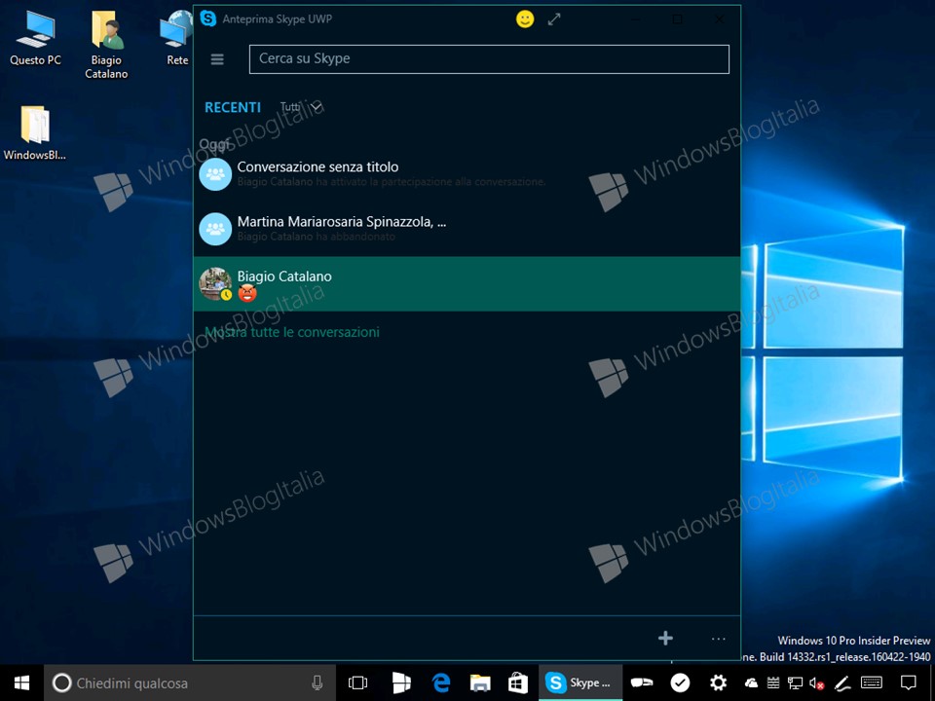
Task: Click the Cortana Chiedimi qualcosa search box
Action: [x=190, y=683]
